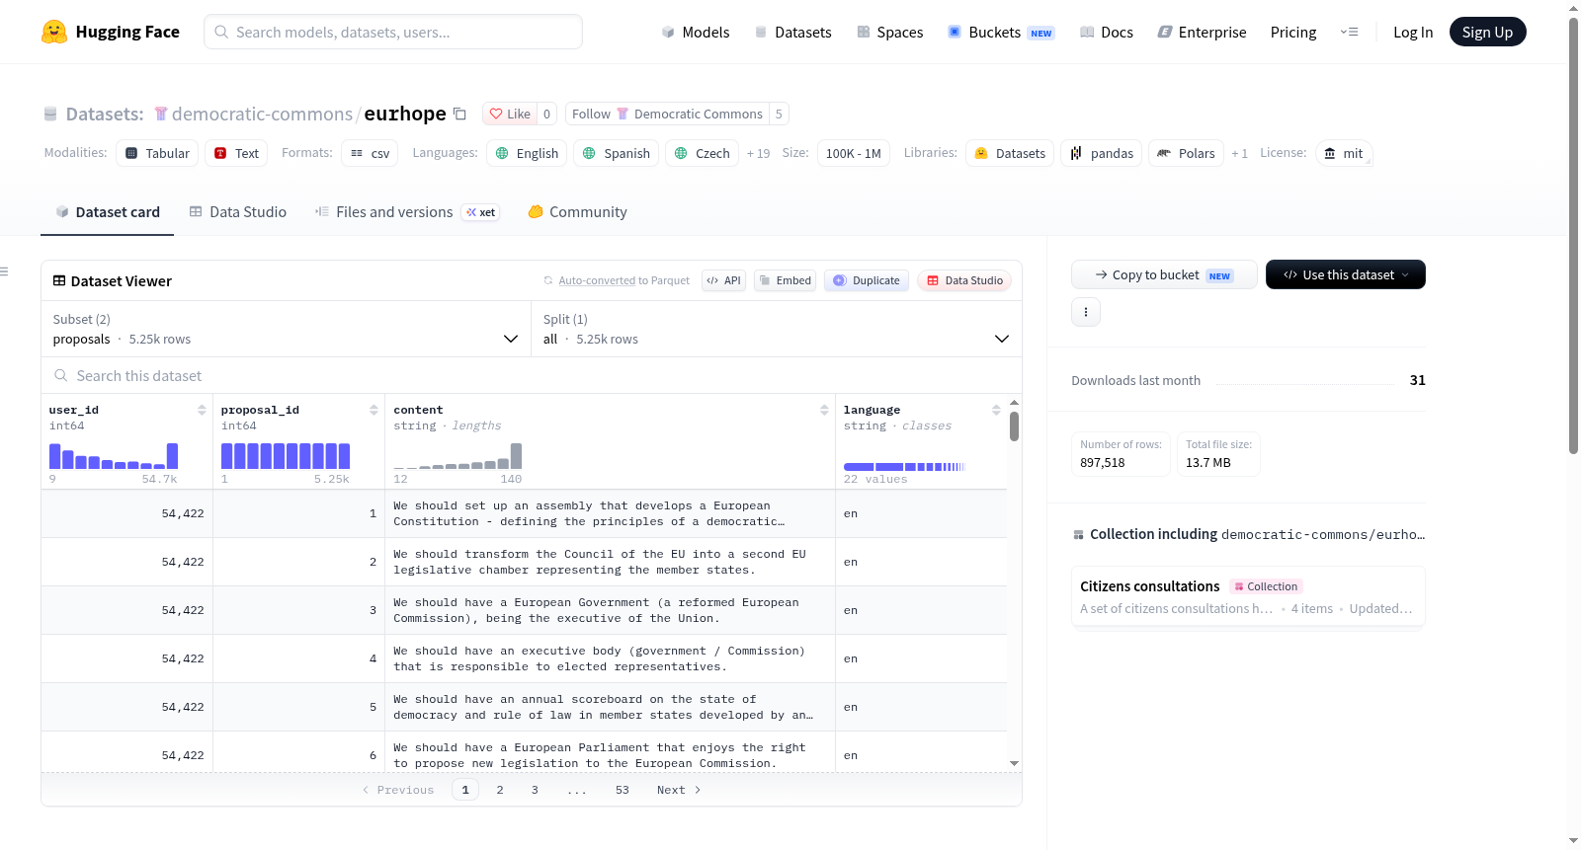Click the Hugging Face logo icon
The height and width of the screenshot is (850, 1581).
[54, 32]
